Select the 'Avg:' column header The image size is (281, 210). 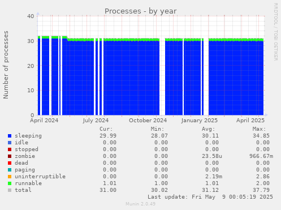point(208,129)
